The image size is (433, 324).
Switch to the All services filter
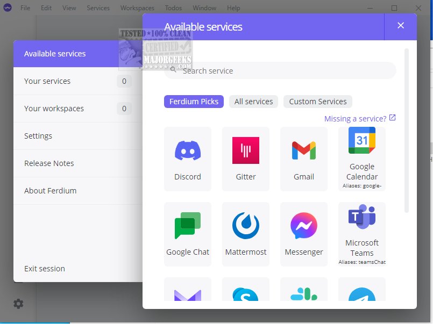coord(253,102)
